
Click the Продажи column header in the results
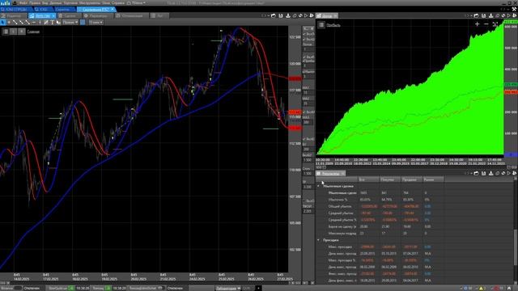click(x=411, y=179)
